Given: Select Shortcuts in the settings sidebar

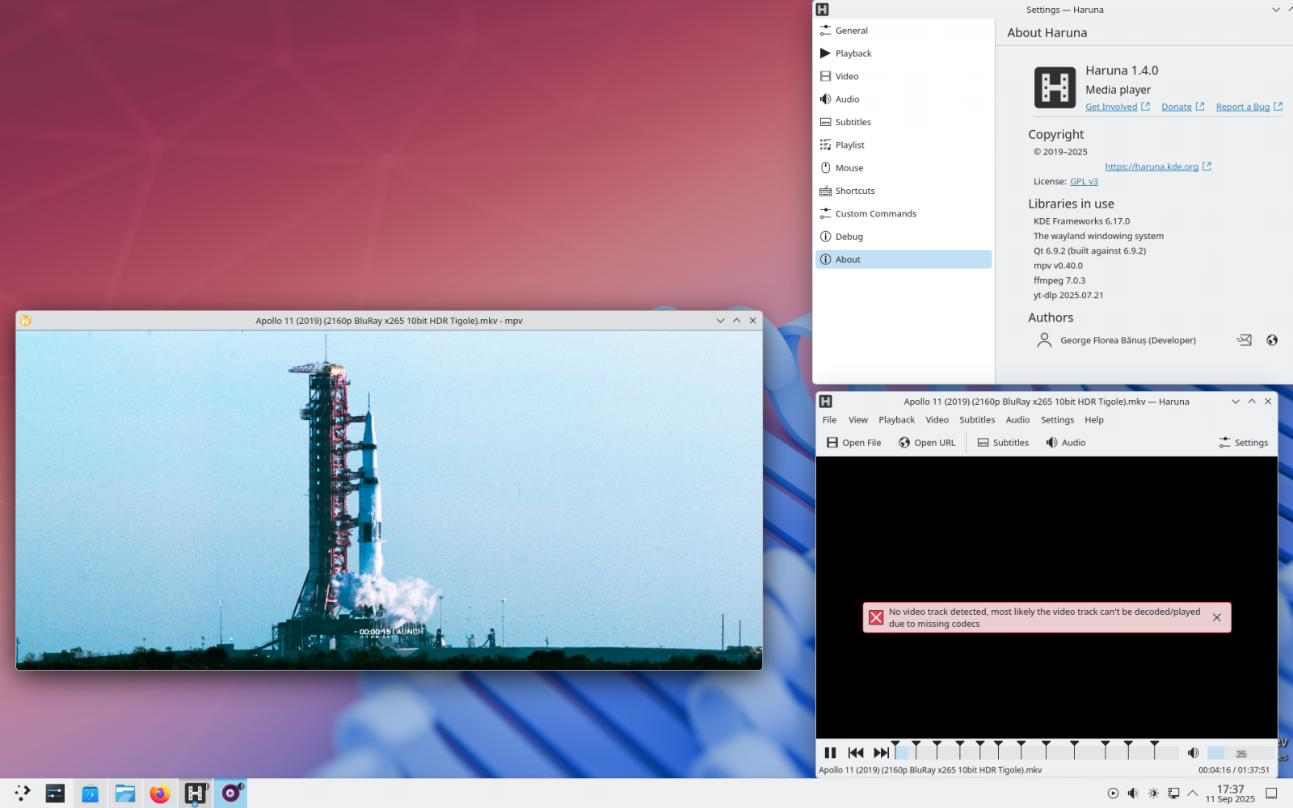Looking at the screenshot, I should pyautogui.click(x=854, y=191).
